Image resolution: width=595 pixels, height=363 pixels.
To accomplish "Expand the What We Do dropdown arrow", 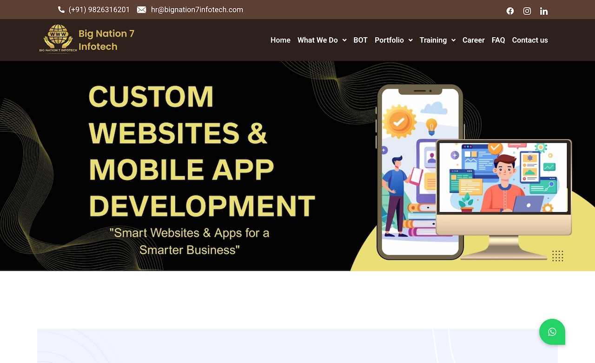I will [x=344, y=40].
